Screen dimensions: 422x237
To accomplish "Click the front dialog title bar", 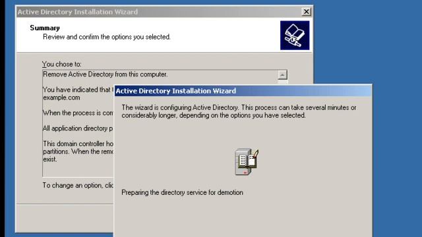I will 243,91.
